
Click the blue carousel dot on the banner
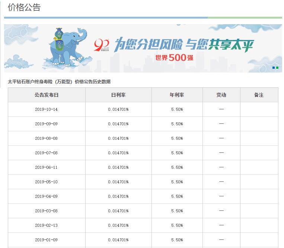274,68
